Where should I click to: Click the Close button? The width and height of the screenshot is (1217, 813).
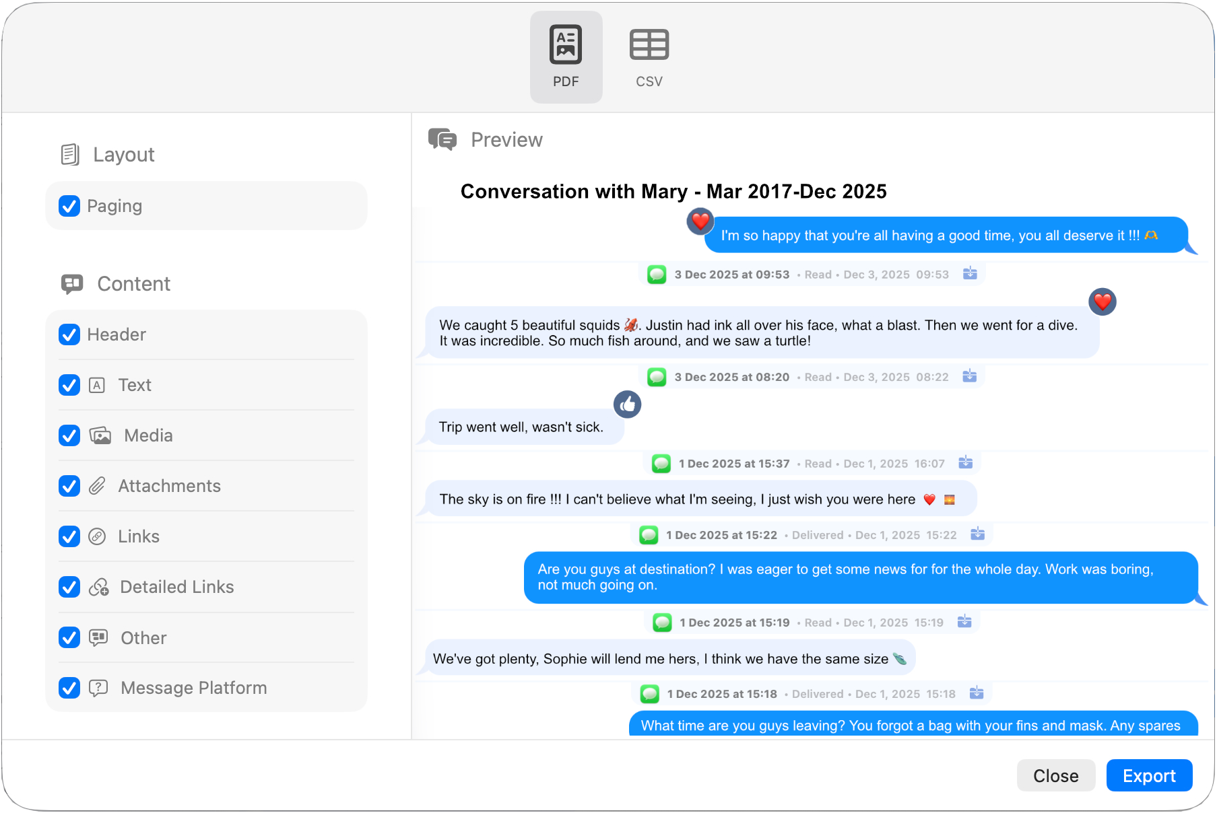(1055, 775)
